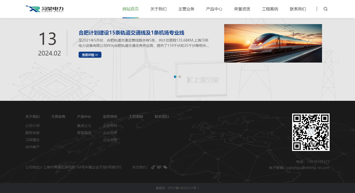Open 智慧晶品 footer link
Image resolution: width=355 pixels, height=193 pixels.
(84, 133)
